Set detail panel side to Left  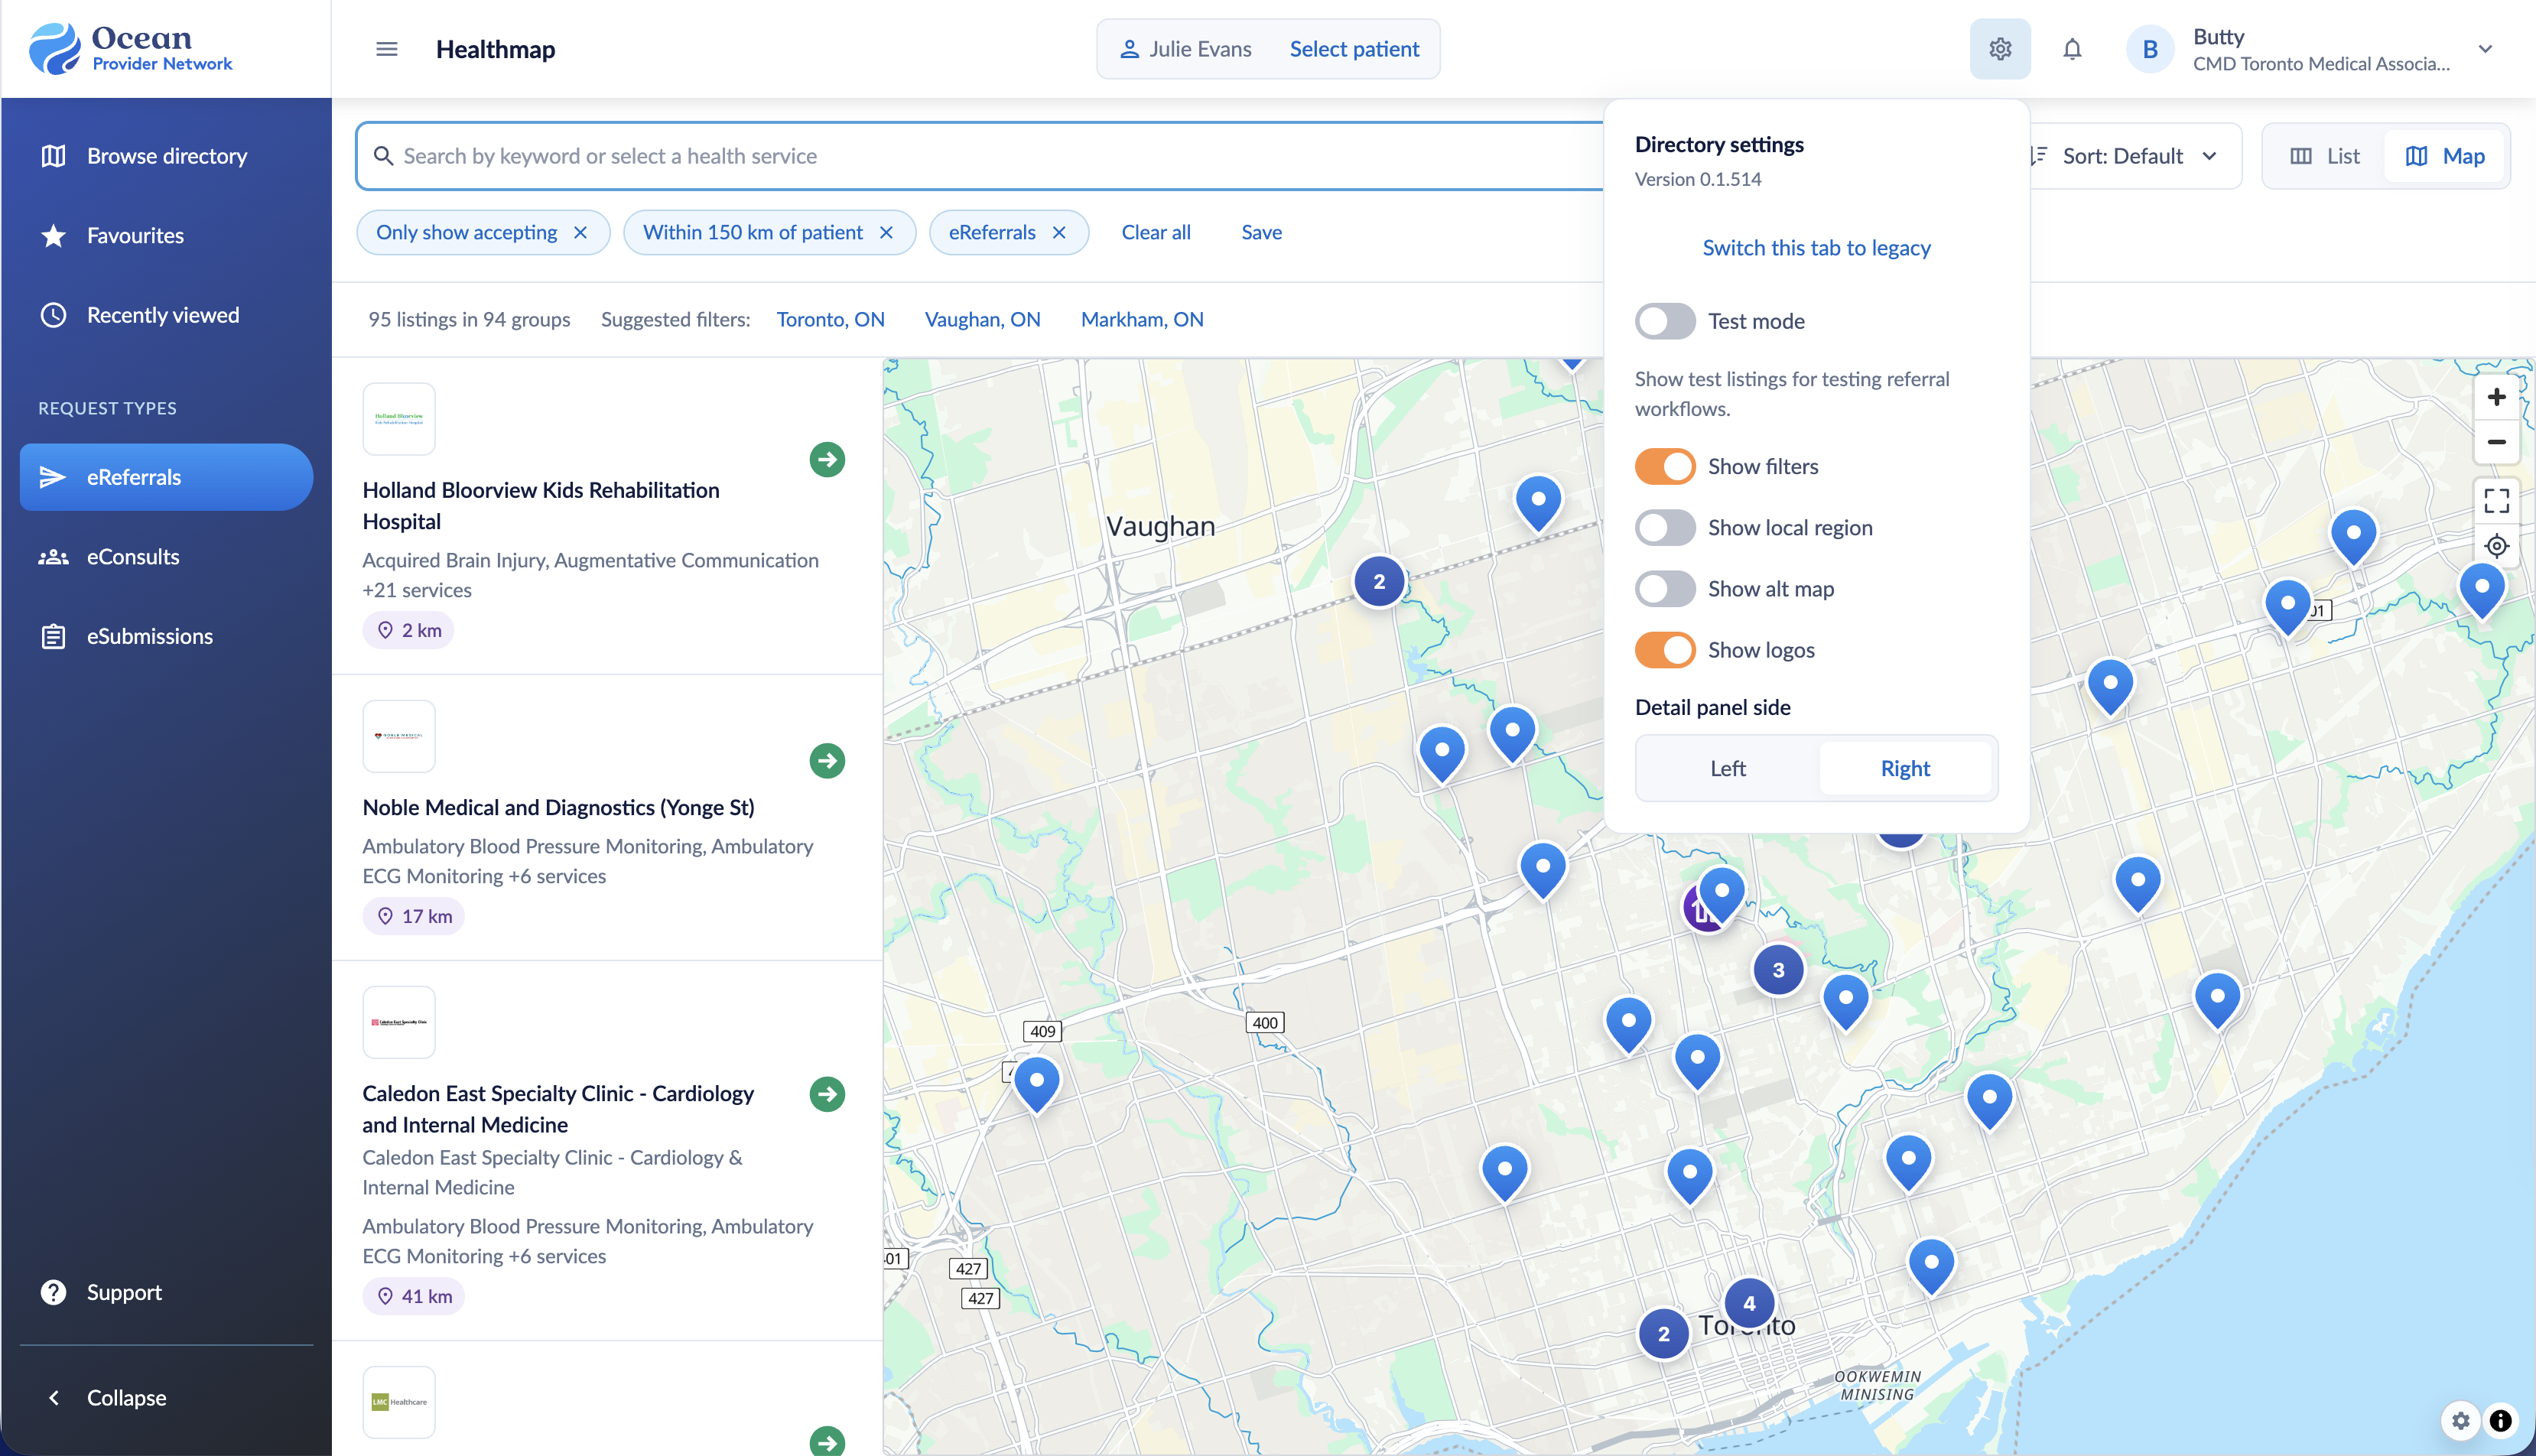[x=1727, y=768]
